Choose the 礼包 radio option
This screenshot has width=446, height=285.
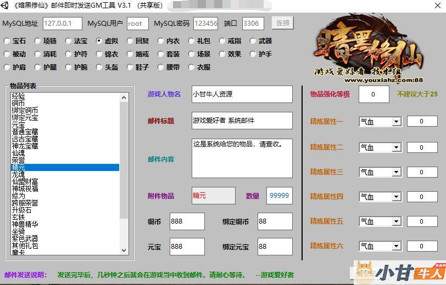point(191,41)
